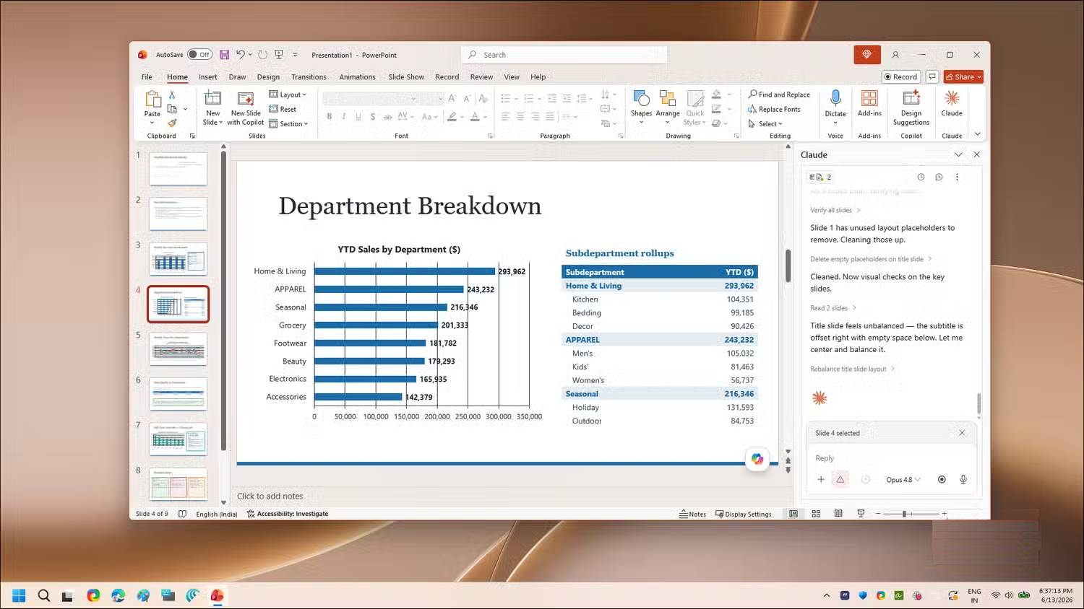Open the Slide Show tab
This screenshot has width=1084, height=609.
406,76
